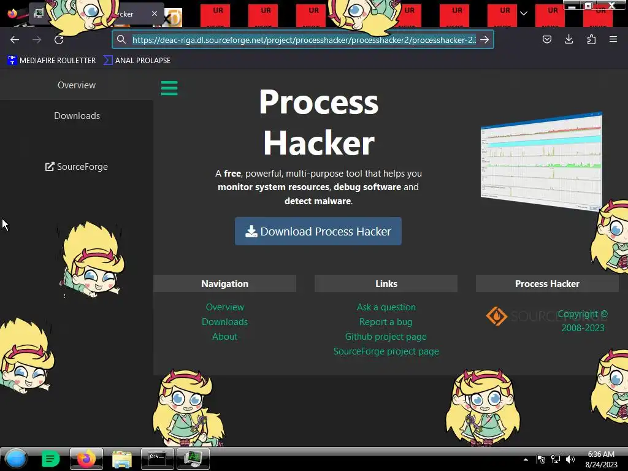Switch to the Command Prompt taskbar item
628x471 pixels.
(x=158, y=459)
